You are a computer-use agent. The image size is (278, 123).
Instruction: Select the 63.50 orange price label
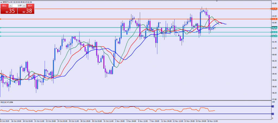pos(274,9)
